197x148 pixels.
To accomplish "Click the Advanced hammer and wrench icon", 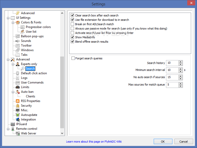I will pos(13,59).
